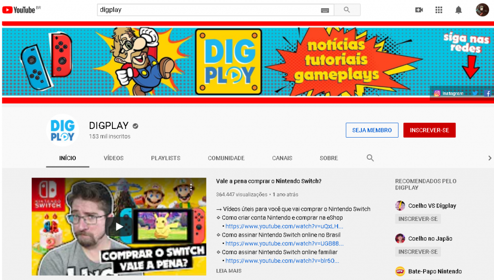
Task: Subscribe to Coelho VS Digplay channel
Action: [x=418, y=219]
